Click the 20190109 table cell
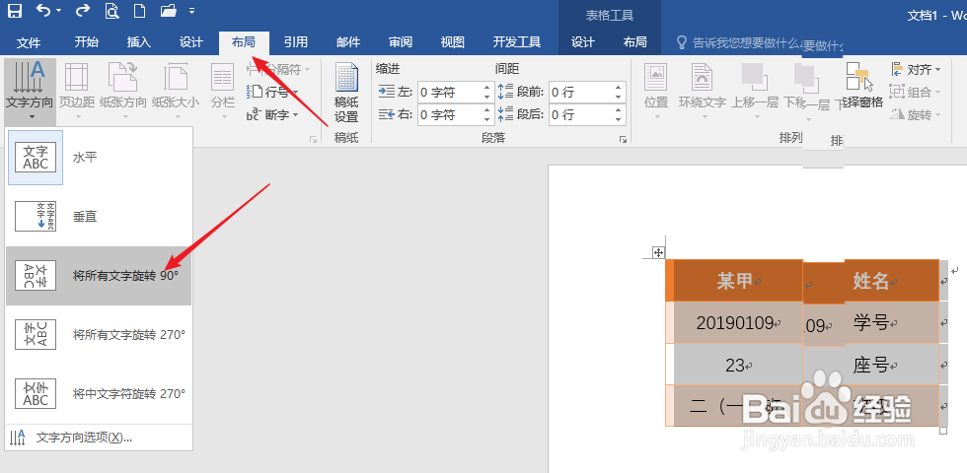This screenshot has height=473, width=967. click(x=738, y=323)
